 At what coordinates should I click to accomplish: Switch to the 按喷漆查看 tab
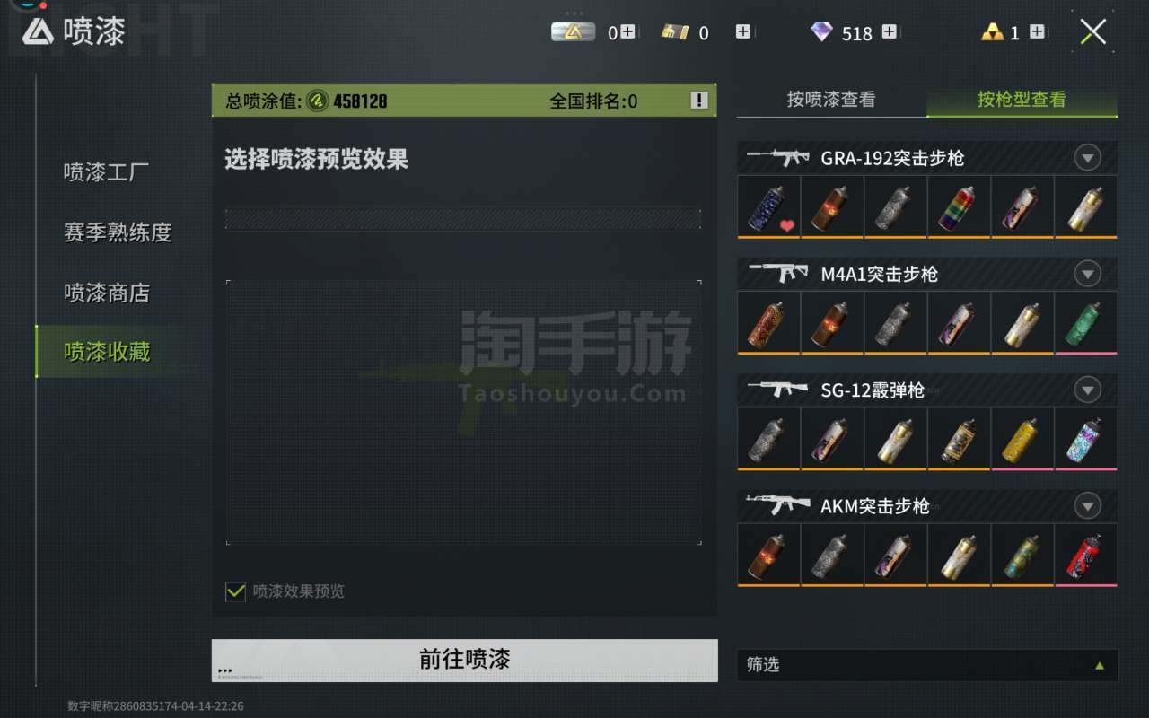point(831,100)
